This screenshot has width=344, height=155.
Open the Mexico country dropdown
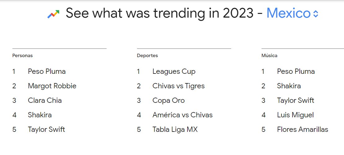pyautogui.click(x=292, y=13)
